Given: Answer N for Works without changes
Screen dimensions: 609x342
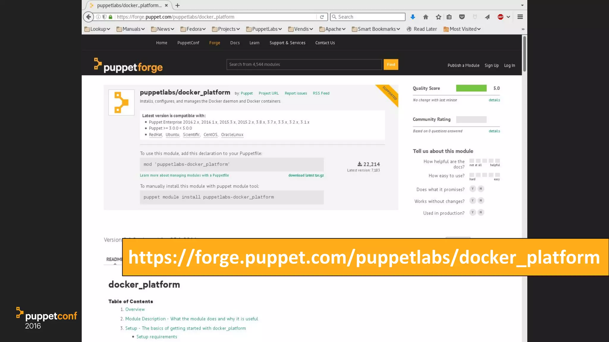Looking at the screenshot, I should click(x=481, y=201).
